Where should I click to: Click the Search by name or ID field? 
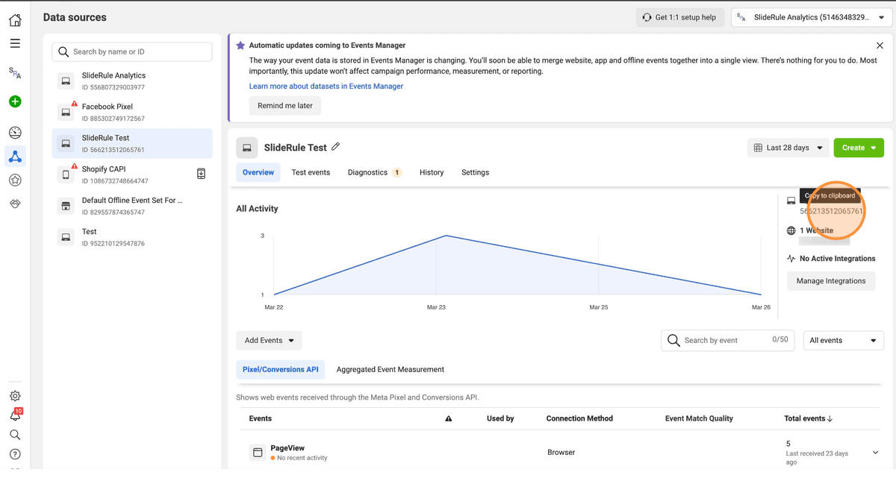coord(132,51)
